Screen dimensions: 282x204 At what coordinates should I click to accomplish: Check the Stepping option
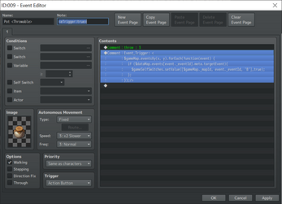tap(9, 169)
